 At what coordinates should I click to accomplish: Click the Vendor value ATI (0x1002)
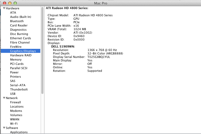tap(83, 33)
